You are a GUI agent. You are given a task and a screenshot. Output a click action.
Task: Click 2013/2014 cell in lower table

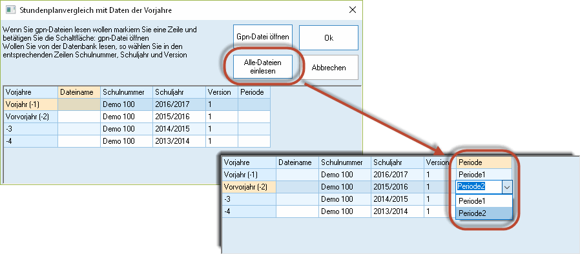(x=398, y=211)
